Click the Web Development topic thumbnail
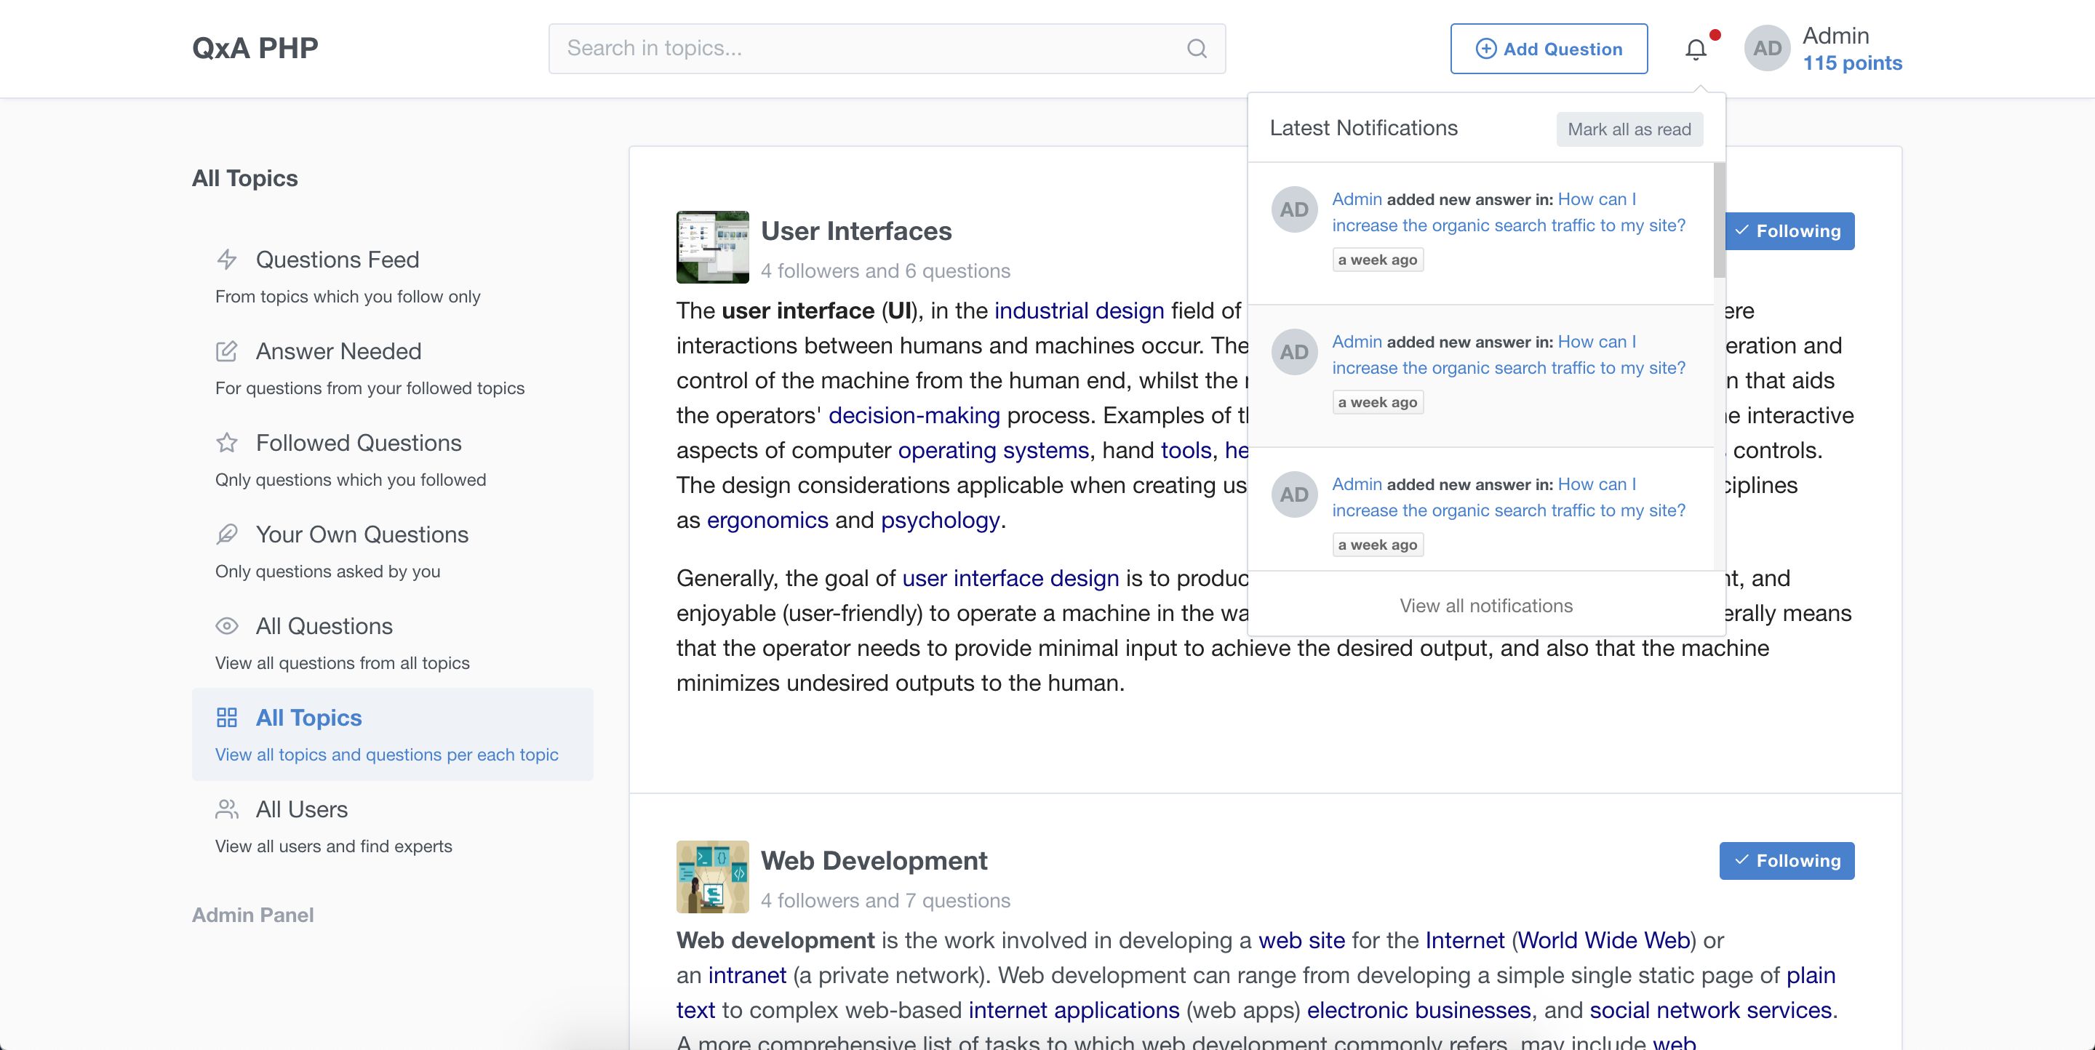The height and width of the screenshot is (1050, 2095). click(x=712, y=877)
